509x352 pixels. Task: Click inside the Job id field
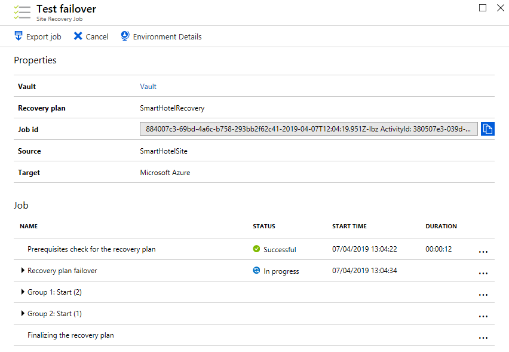[x=309, y=129]
